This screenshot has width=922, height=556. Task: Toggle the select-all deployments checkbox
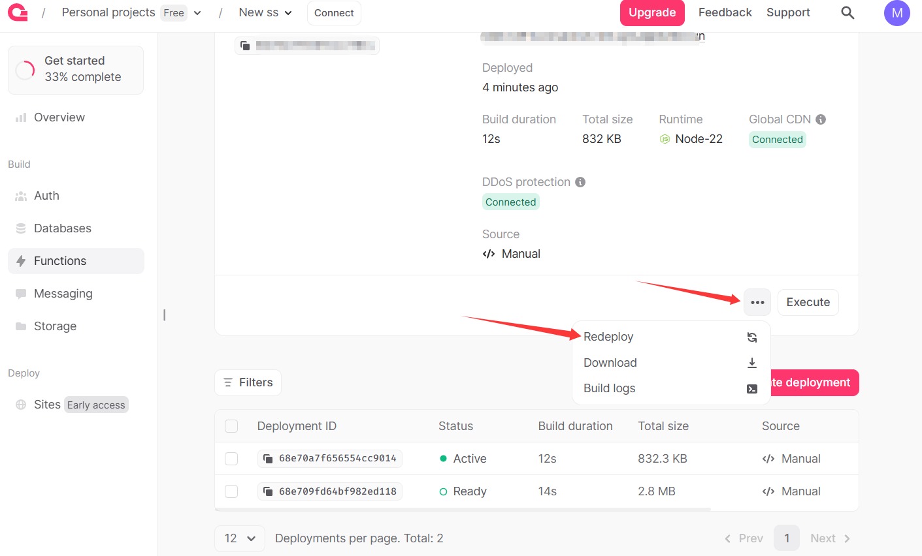pyautogui.click(x=231, y=426)
